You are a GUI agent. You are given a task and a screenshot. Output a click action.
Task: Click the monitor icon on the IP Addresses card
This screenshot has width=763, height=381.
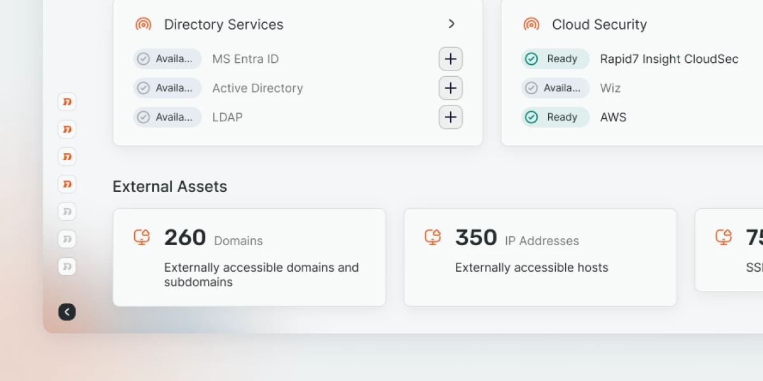click(433, 237)
